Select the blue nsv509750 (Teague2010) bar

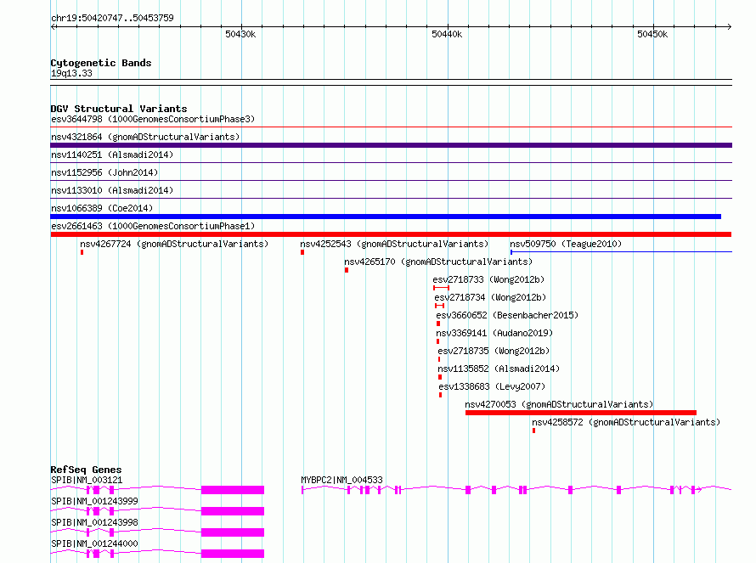point(621,251)
